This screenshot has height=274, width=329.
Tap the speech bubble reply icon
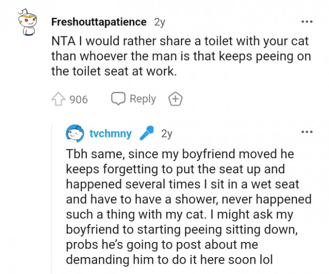pyautogui.click(x=118, y=98)
